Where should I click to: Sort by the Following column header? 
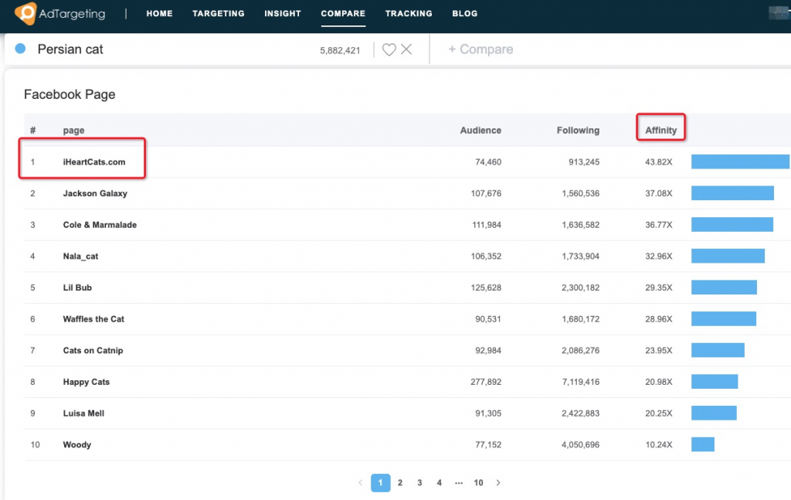(x=578, y=130)
